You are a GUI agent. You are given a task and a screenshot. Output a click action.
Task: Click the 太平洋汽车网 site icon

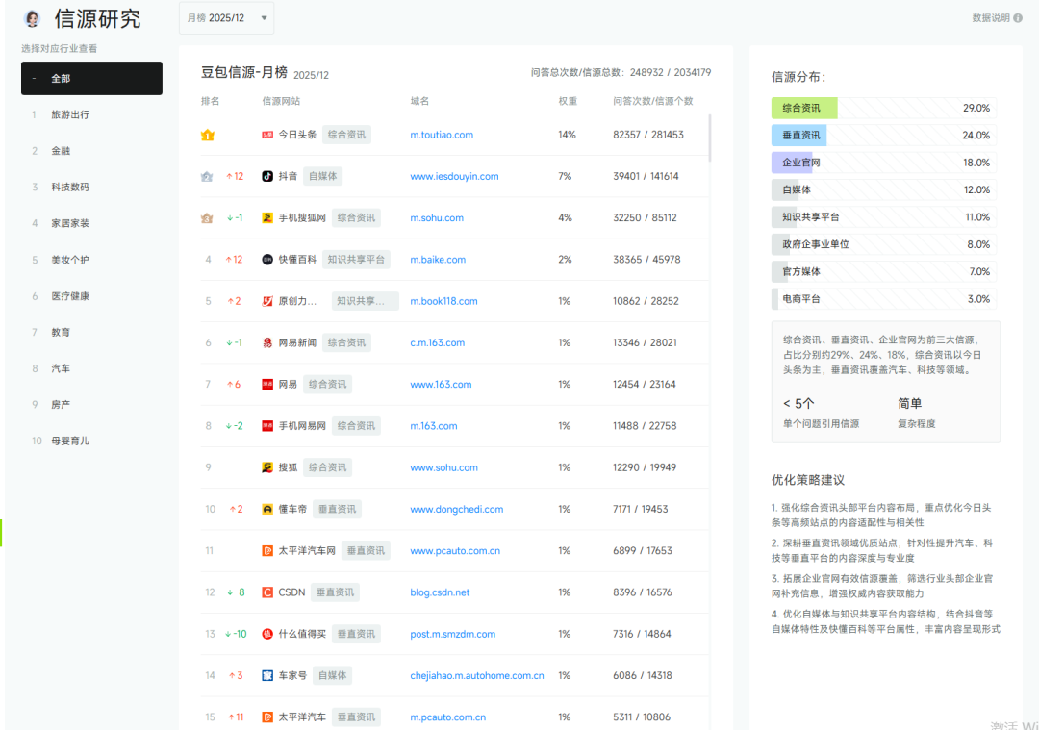[x=267, y=550]
